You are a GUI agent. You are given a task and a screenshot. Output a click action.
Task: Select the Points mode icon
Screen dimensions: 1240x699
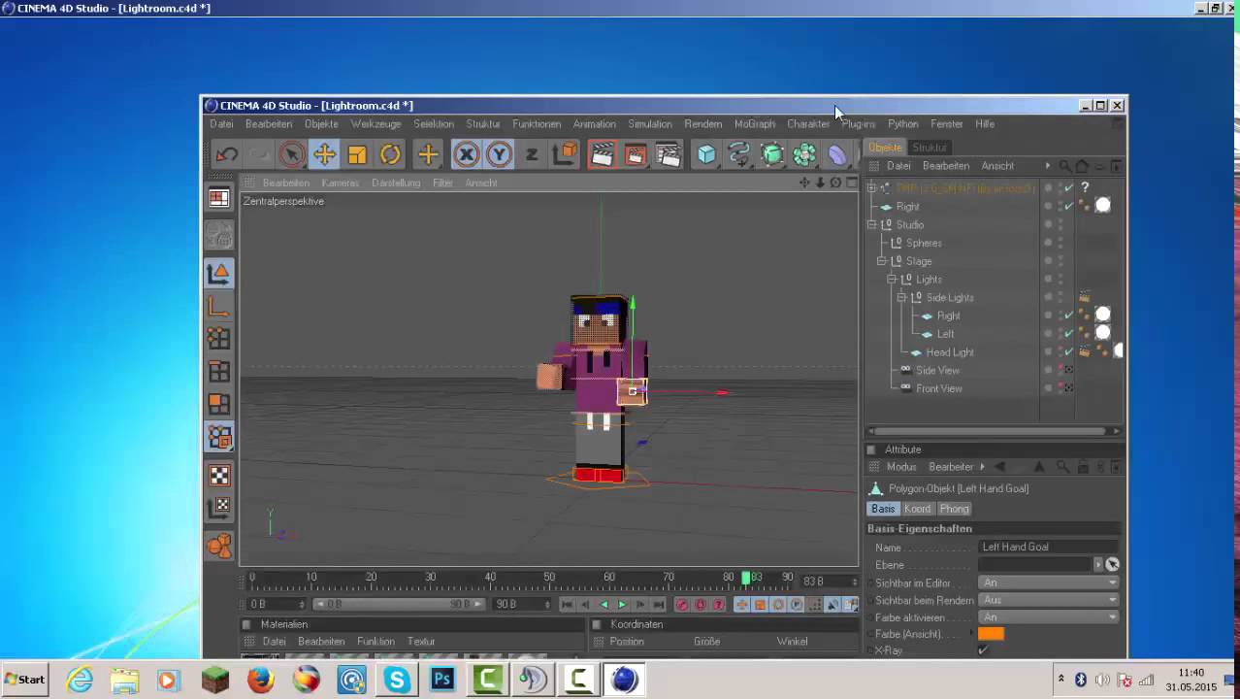(x=219, y=338)
